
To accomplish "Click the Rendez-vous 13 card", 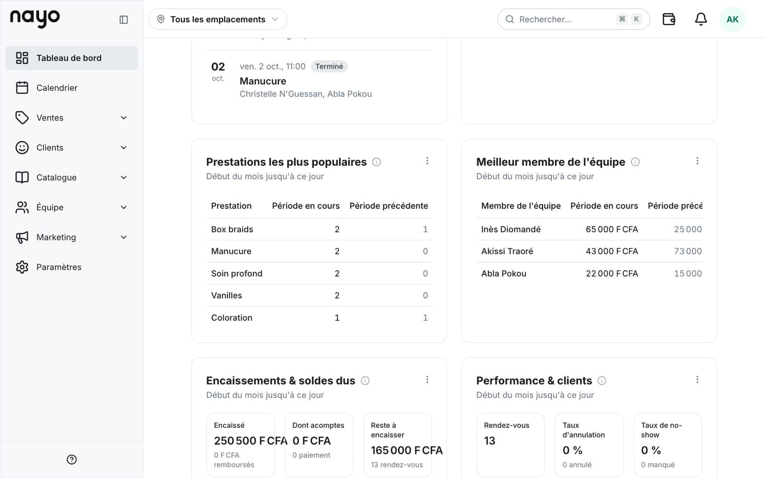I will pos(511,445).
